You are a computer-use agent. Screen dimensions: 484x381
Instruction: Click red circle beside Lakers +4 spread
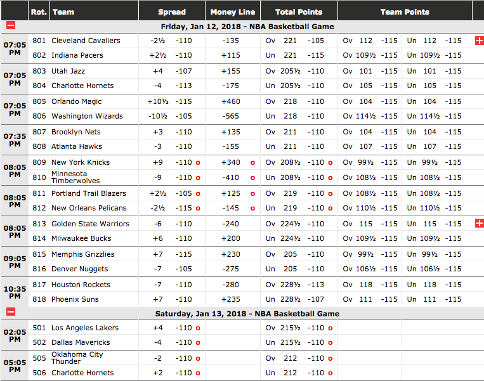pos(198,328)
